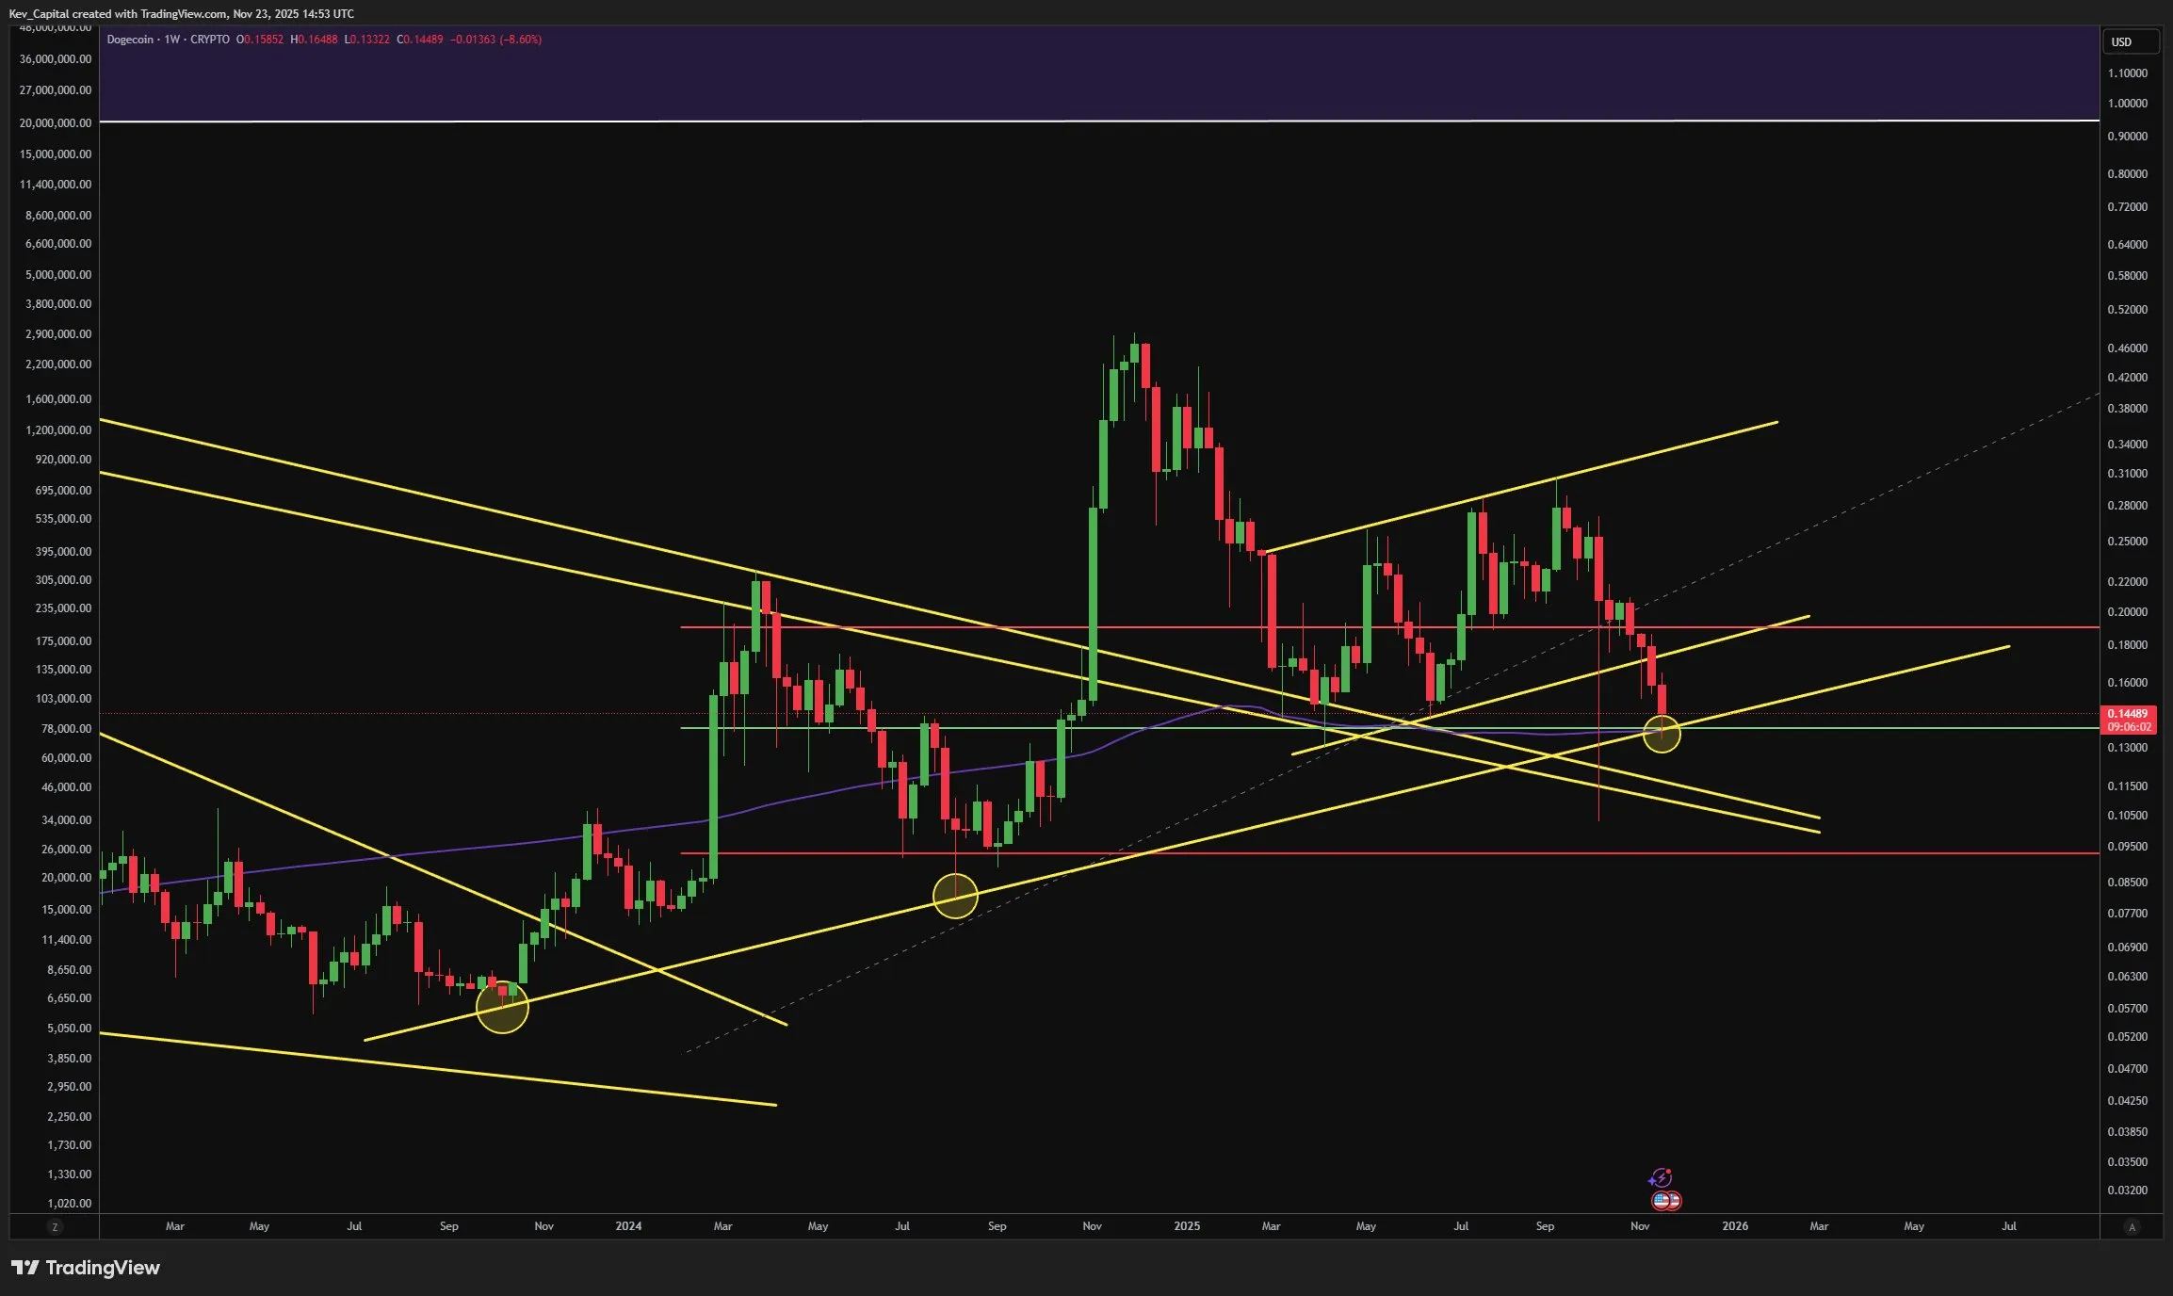
Task: Click the yellow circle annotation near the current price
Action: pyautogui.click(x=1662, y=734)
